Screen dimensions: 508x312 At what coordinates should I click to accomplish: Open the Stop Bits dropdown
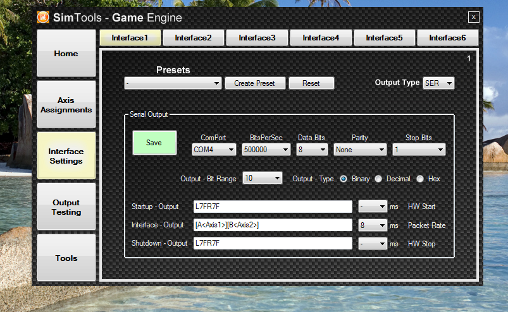point(419,150)
